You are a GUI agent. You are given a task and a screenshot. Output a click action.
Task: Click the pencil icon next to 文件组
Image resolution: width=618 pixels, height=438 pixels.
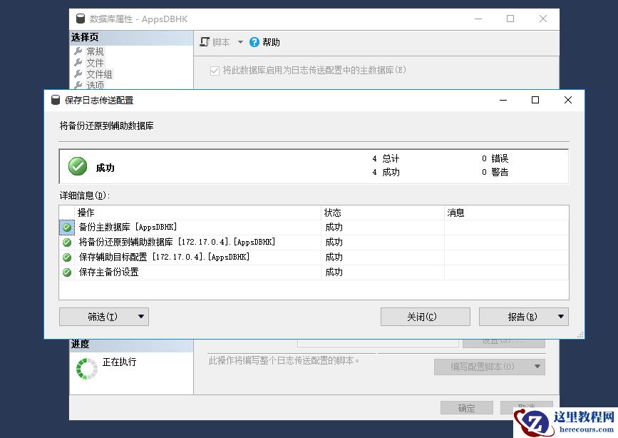(80, 73)
